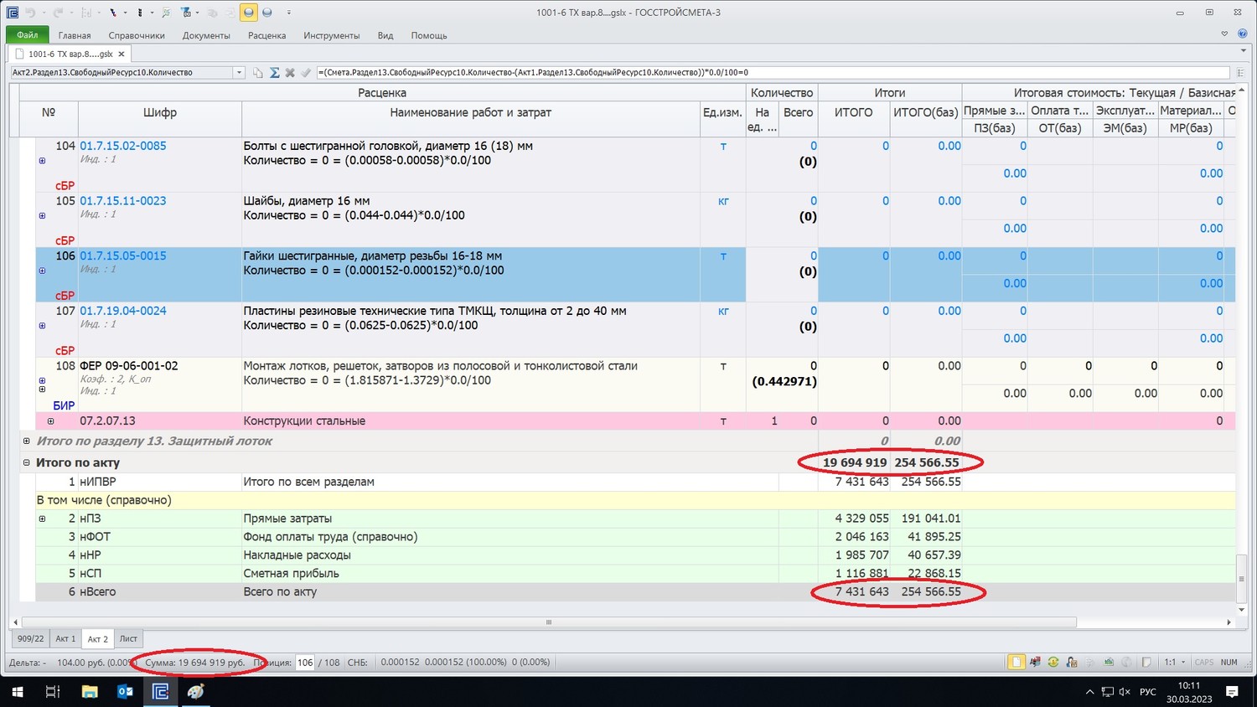The image size is (1257, 707).
Task: Expand 'Итого по разделу 13. Защитный лоток'
Action: [x=26, y=441]
